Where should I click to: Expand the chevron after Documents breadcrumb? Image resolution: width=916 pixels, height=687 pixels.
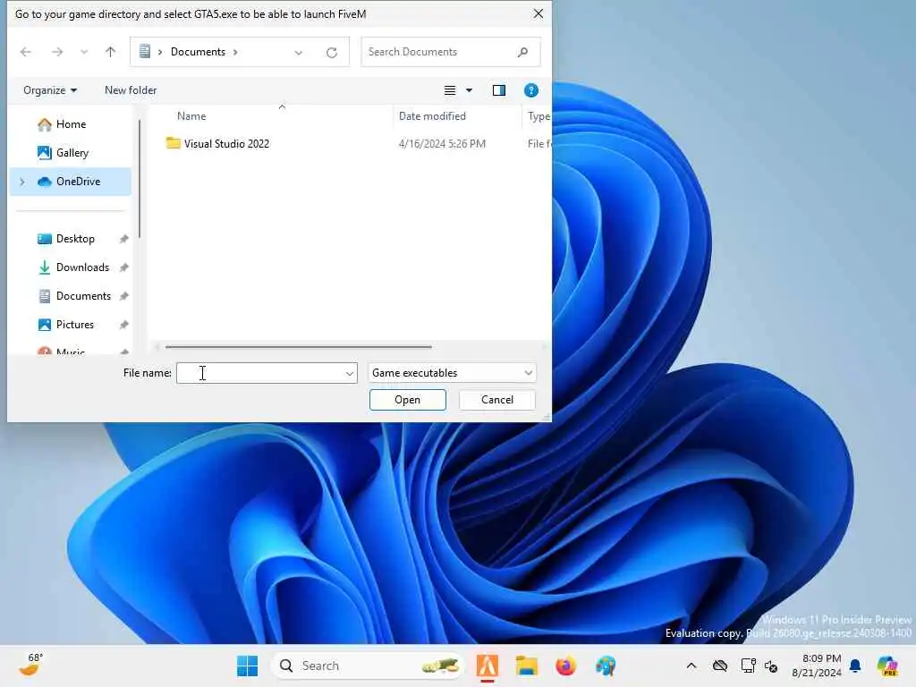pyautogui.click(x=235, y=52)
